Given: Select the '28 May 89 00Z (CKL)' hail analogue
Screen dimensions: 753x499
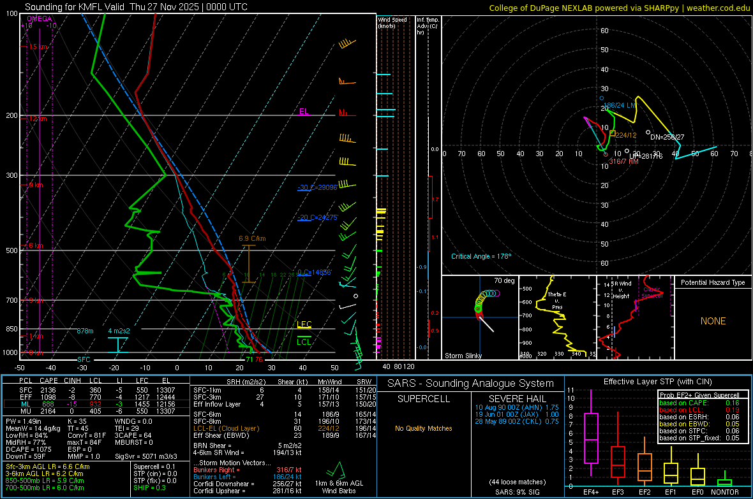Looking at the screenshot, I should 517,422.
